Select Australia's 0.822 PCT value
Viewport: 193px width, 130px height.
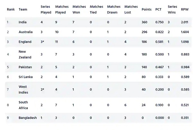160,32
